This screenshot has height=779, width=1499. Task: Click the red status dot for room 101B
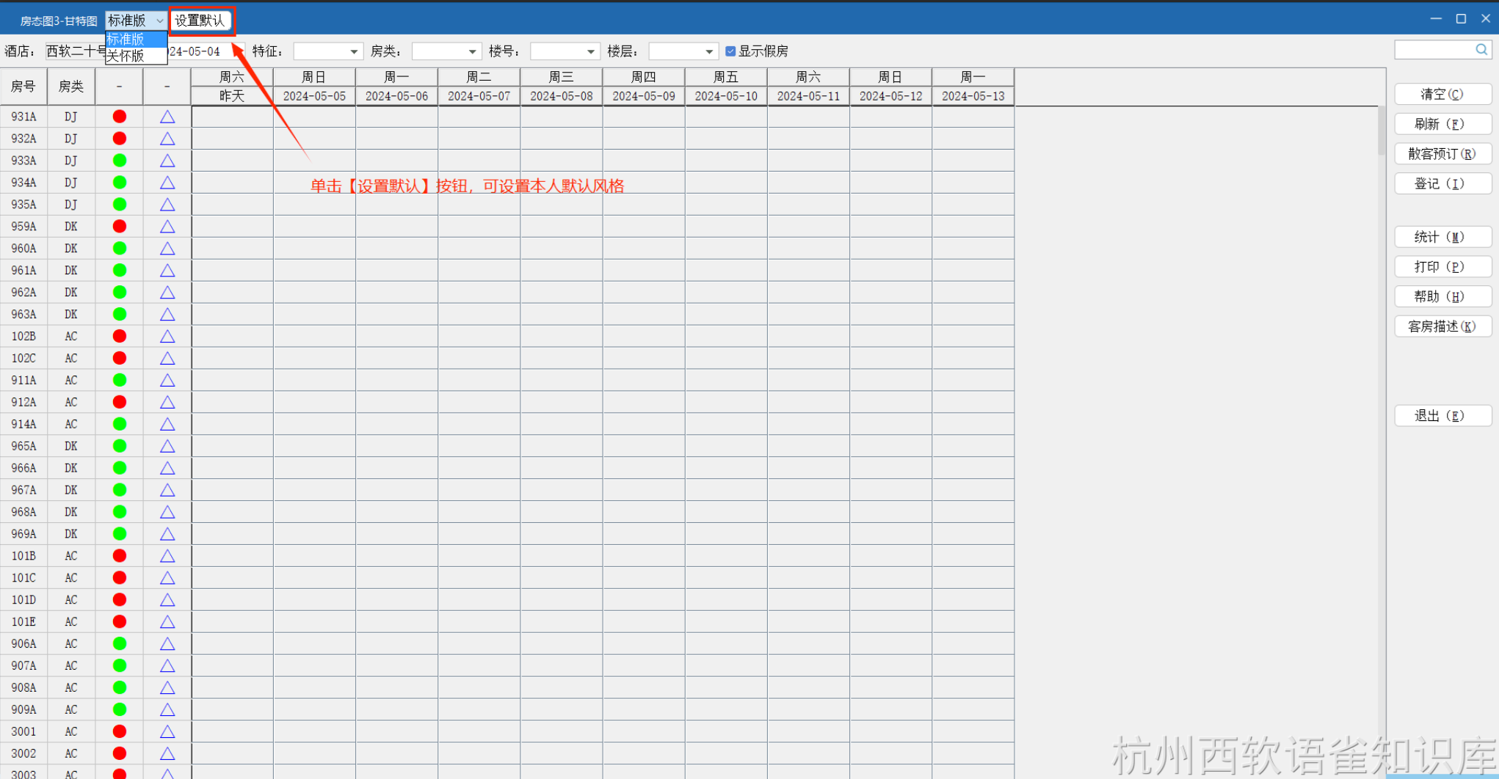(x=120, y=556)
